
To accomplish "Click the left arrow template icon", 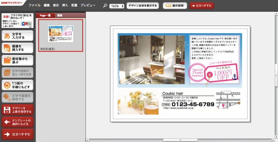I will pyautogui.click(x=7, y=122).
